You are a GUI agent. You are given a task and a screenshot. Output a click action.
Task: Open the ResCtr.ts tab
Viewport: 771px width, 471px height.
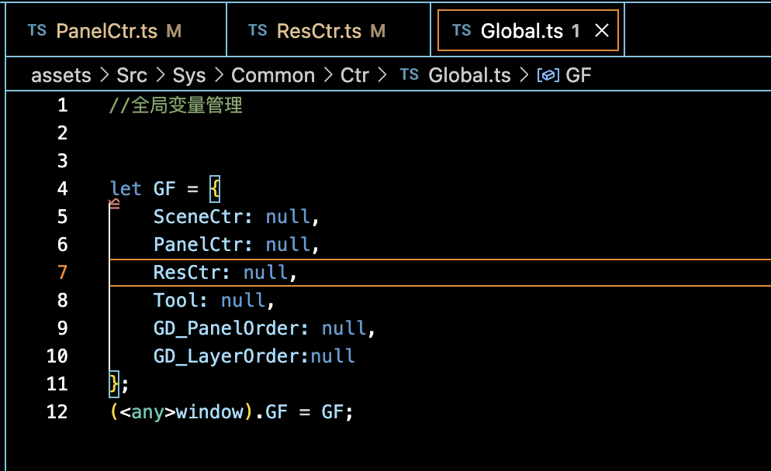pos(319,31)
